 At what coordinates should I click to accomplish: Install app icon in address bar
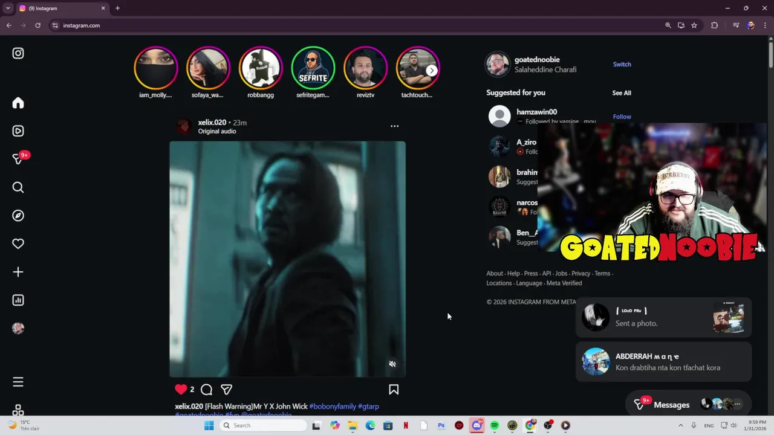681,25
